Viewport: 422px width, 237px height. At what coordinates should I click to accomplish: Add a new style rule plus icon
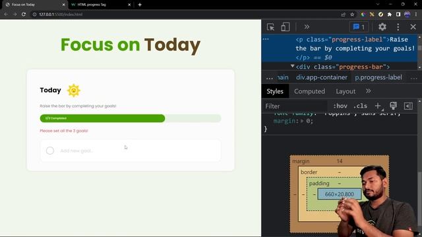coord(378,106)
